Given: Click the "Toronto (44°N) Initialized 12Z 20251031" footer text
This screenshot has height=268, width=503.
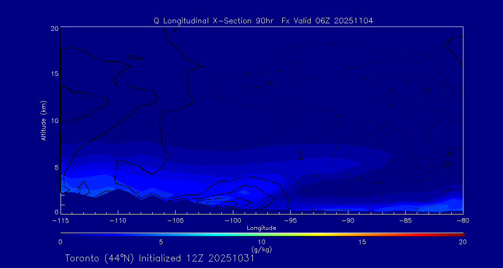Looking at the screenshot, I should click(x=159, y=258).
